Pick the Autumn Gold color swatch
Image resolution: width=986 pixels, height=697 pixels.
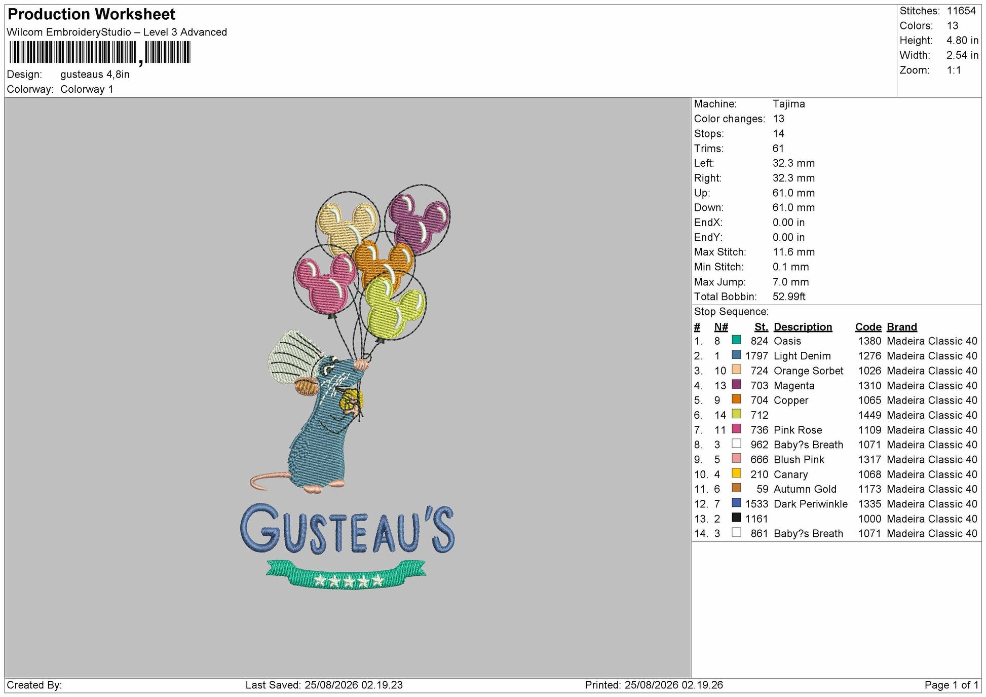[736, 488]
